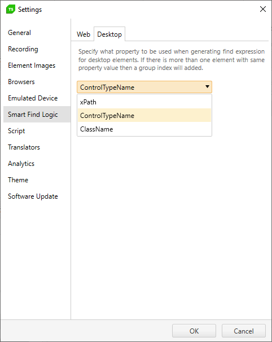Image resolution: width=272 pixels, height=342 pixels.
Task: Click the TS app logo icon
Action: click(11, 10)
